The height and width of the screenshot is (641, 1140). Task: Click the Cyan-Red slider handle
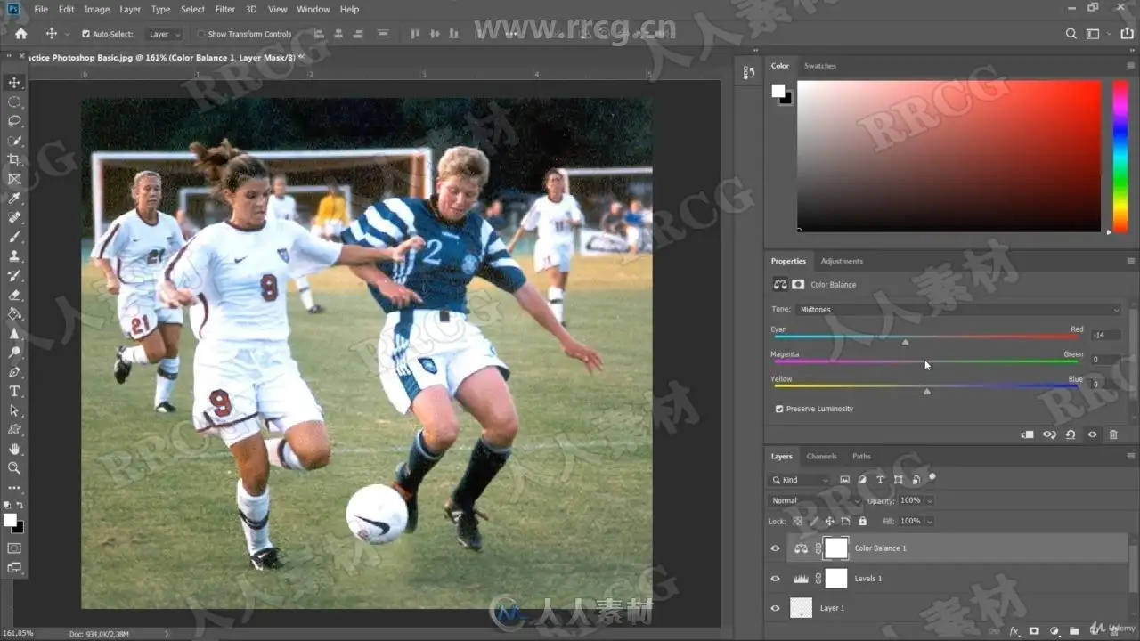(x=906, y=342)
